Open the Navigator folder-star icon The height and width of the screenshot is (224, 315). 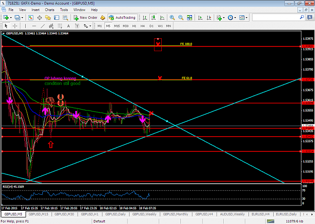pyautogui.click(x=48, y=18)
